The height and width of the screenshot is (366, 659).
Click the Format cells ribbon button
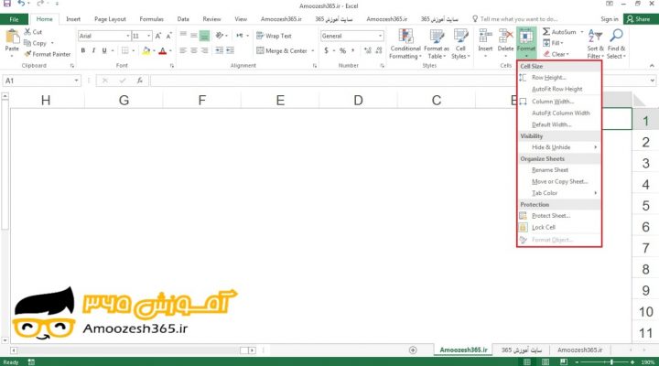click(x=526, y=43)
